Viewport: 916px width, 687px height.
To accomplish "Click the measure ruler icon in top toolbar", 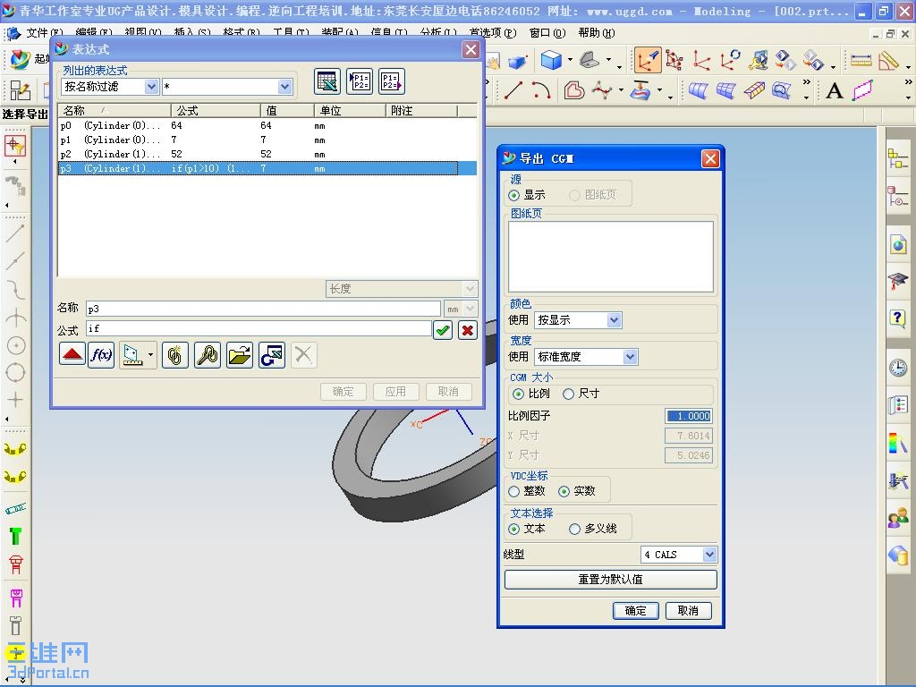I will [861, 60].
